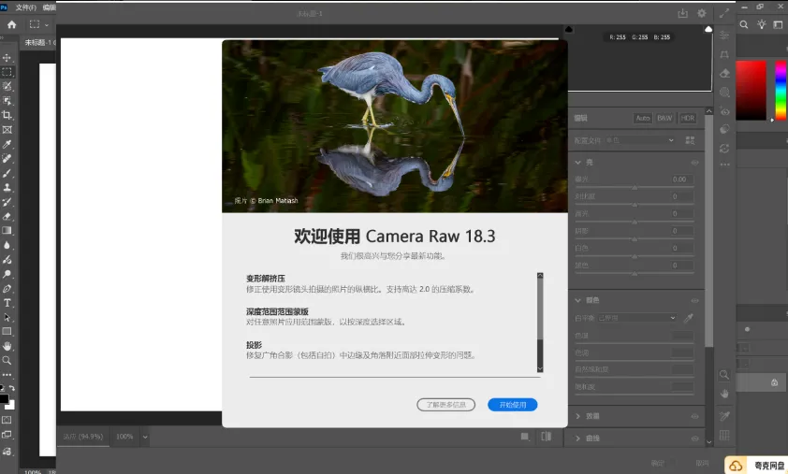Open the zoom level dropdown arrow
The width and height of the screenshot is (788, 474).
145,437
